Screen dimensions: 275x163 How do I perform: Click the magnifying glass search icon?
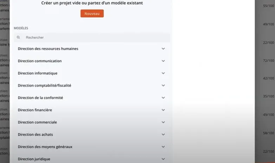click(x=18, y=37)
